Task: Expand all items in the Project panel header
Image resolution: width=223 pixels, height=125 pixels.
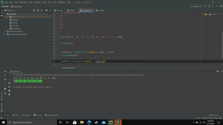Action: (x=38, y=10)
